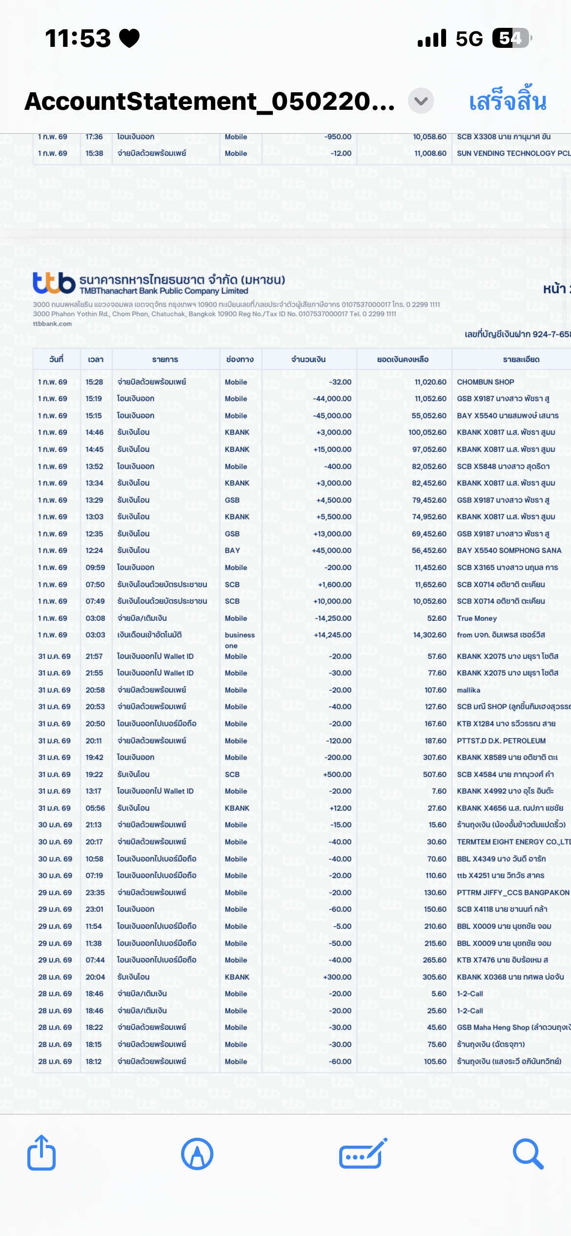Tap the ttbbank.com website text
Screen dimensions: 571x1236
pos(52,324)
